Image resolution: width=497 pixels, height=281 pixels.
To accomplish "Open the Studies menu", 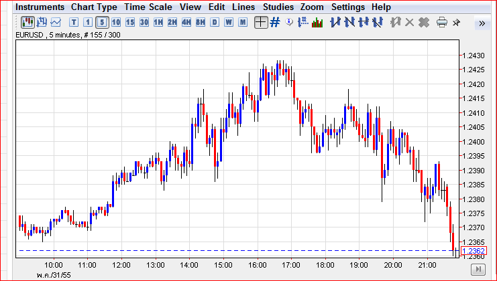I will click(278, 7).
